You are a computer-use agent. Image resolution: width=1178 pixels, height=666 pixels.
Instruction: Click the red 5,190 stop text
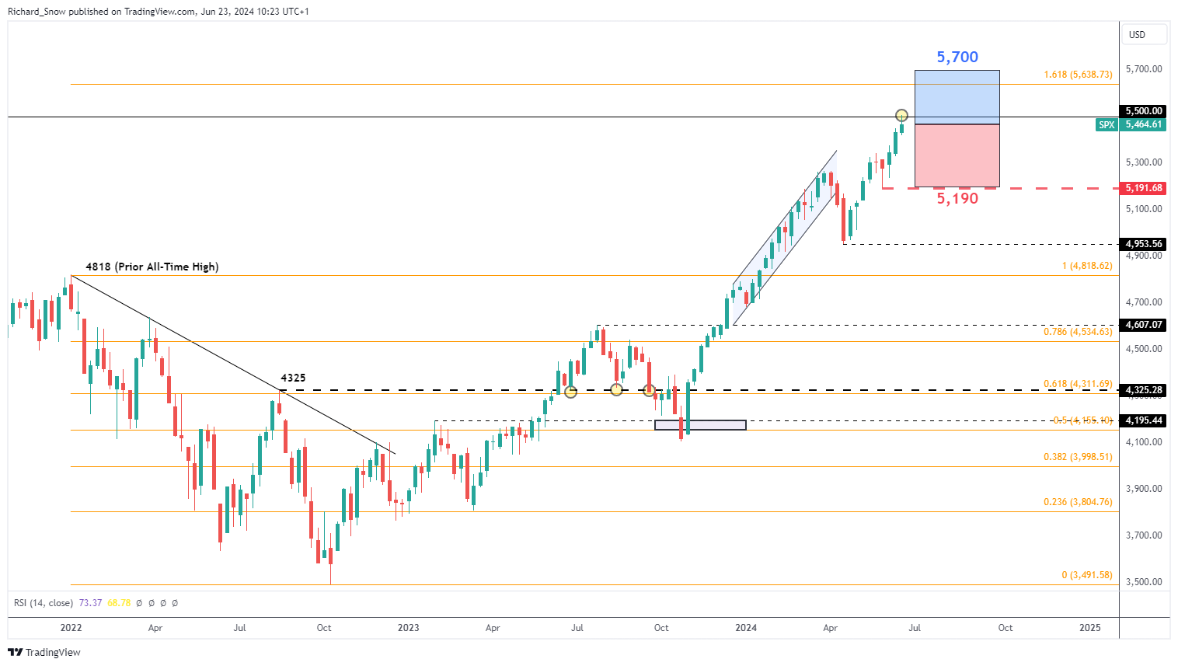coord(957,199)
